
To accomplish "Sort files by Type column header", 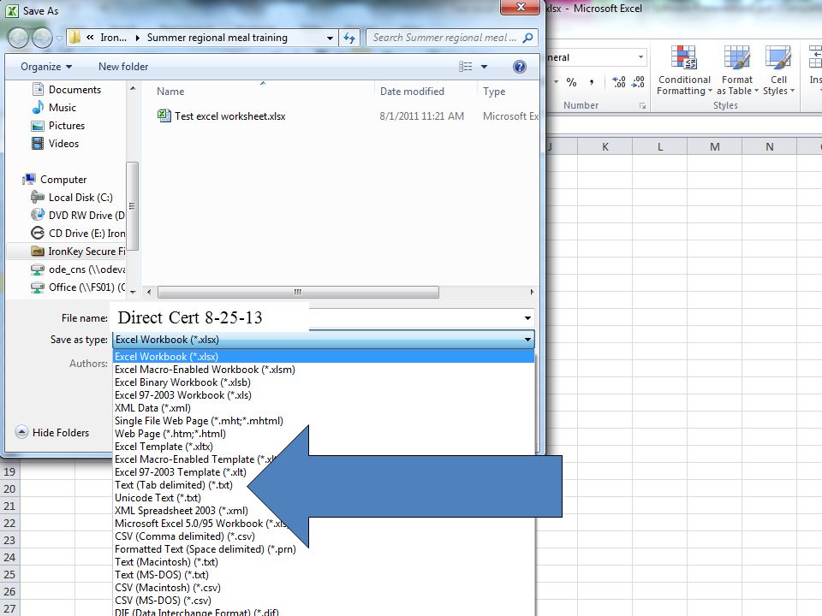I will 494,92.
